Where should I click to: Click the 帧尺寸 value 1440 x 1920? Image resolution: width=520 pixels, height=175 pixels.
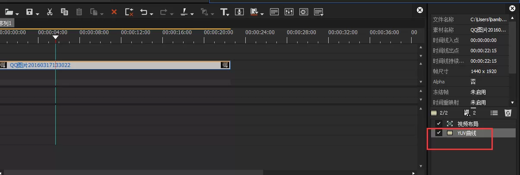[x=483, y=71]
